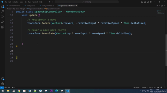
Task: Click the 'curso unity' command center search box
Action: 87,2
